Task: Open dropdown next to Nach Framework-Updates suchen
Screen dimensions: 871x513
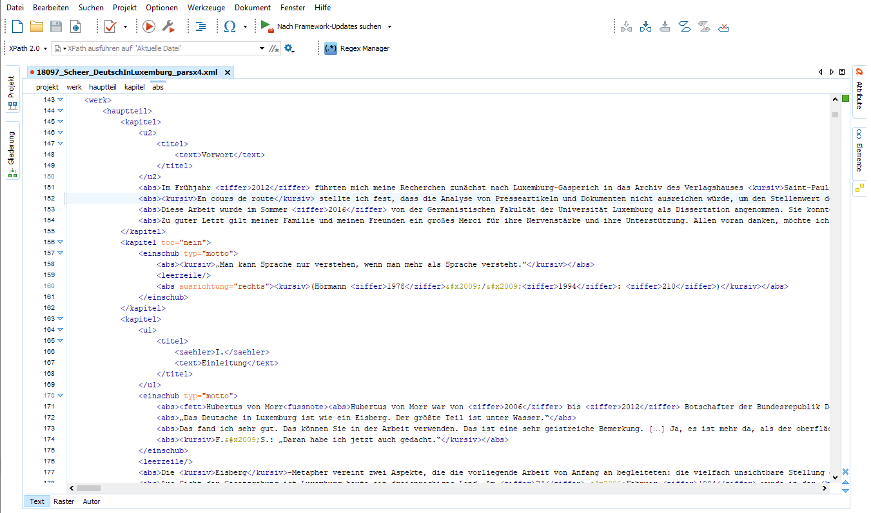Action: pyautogui.click(x=389, y=27)
